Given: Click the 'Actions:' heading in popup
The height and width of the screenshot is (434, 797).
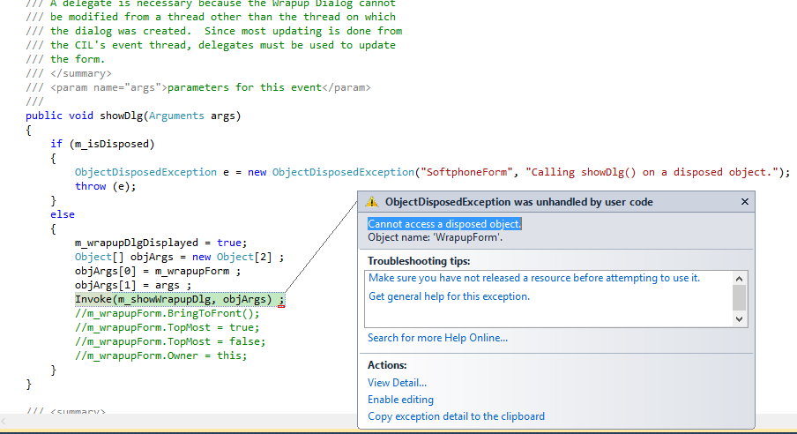Looking at the screenshot, I should [x=387, y=365].
